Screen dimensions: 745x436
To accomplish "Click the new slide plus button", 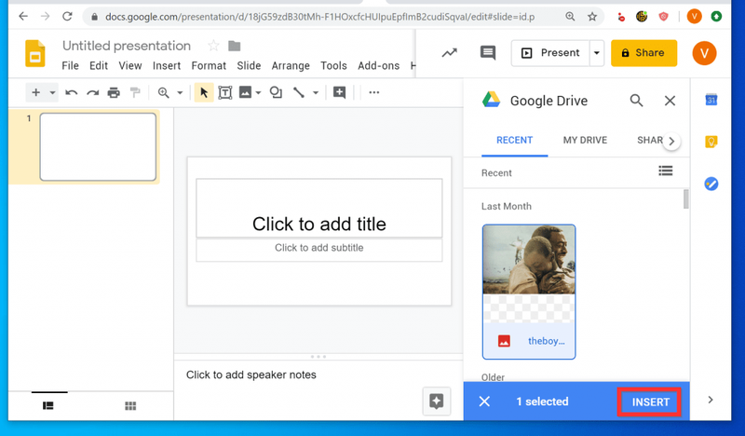I will click(35, 92).
